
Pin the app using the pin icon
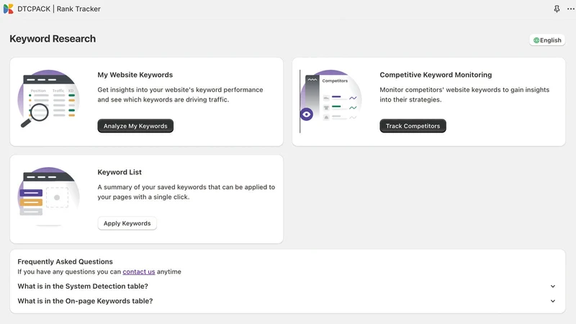[x=557, y=9]
